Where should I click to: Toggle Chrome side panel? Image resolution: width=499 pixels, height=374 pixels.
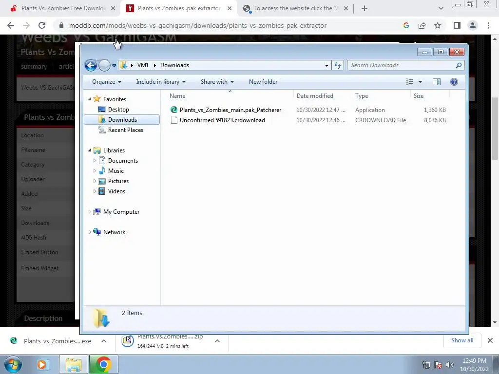point(457,25)
